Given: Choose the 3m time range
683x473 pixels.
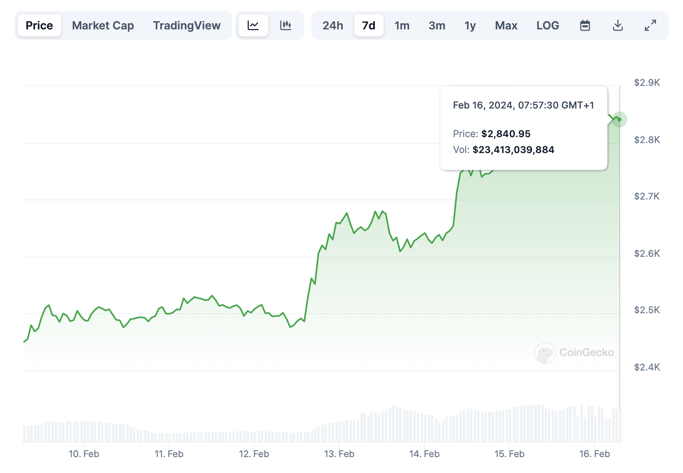Looking at the screenshot, I should coord(437,25).
